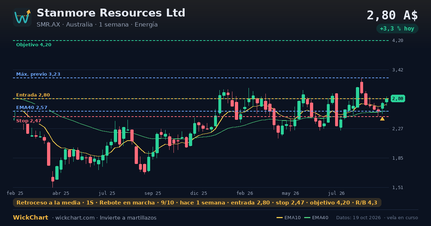Click the dic 25 date axis label
The image size is (431, 226).
tap(199, 193)
